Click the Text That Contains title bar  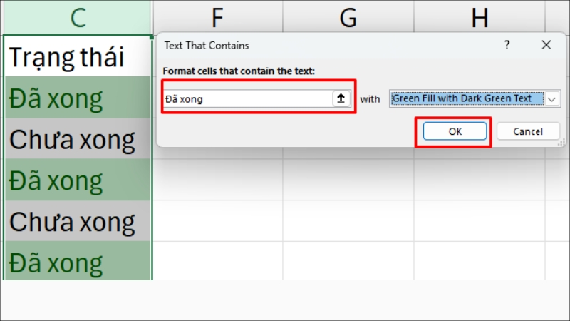coord(321,45)
